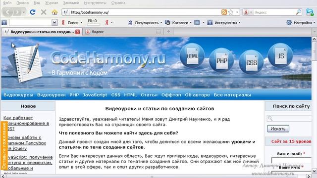Open the orange Оставьте пожелание feedback tab
317x178 pixels.
pos(4,145)
